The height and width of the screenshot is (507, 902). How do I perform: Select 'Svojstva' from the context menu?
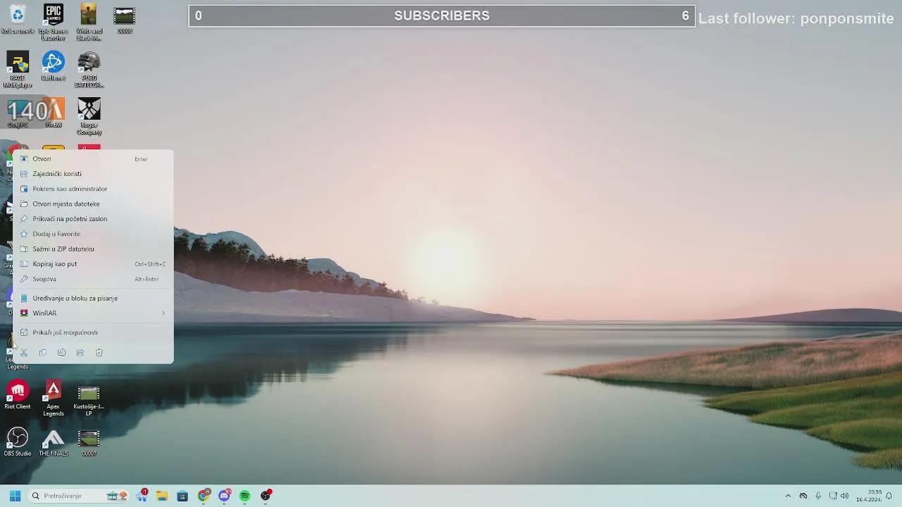44,279
